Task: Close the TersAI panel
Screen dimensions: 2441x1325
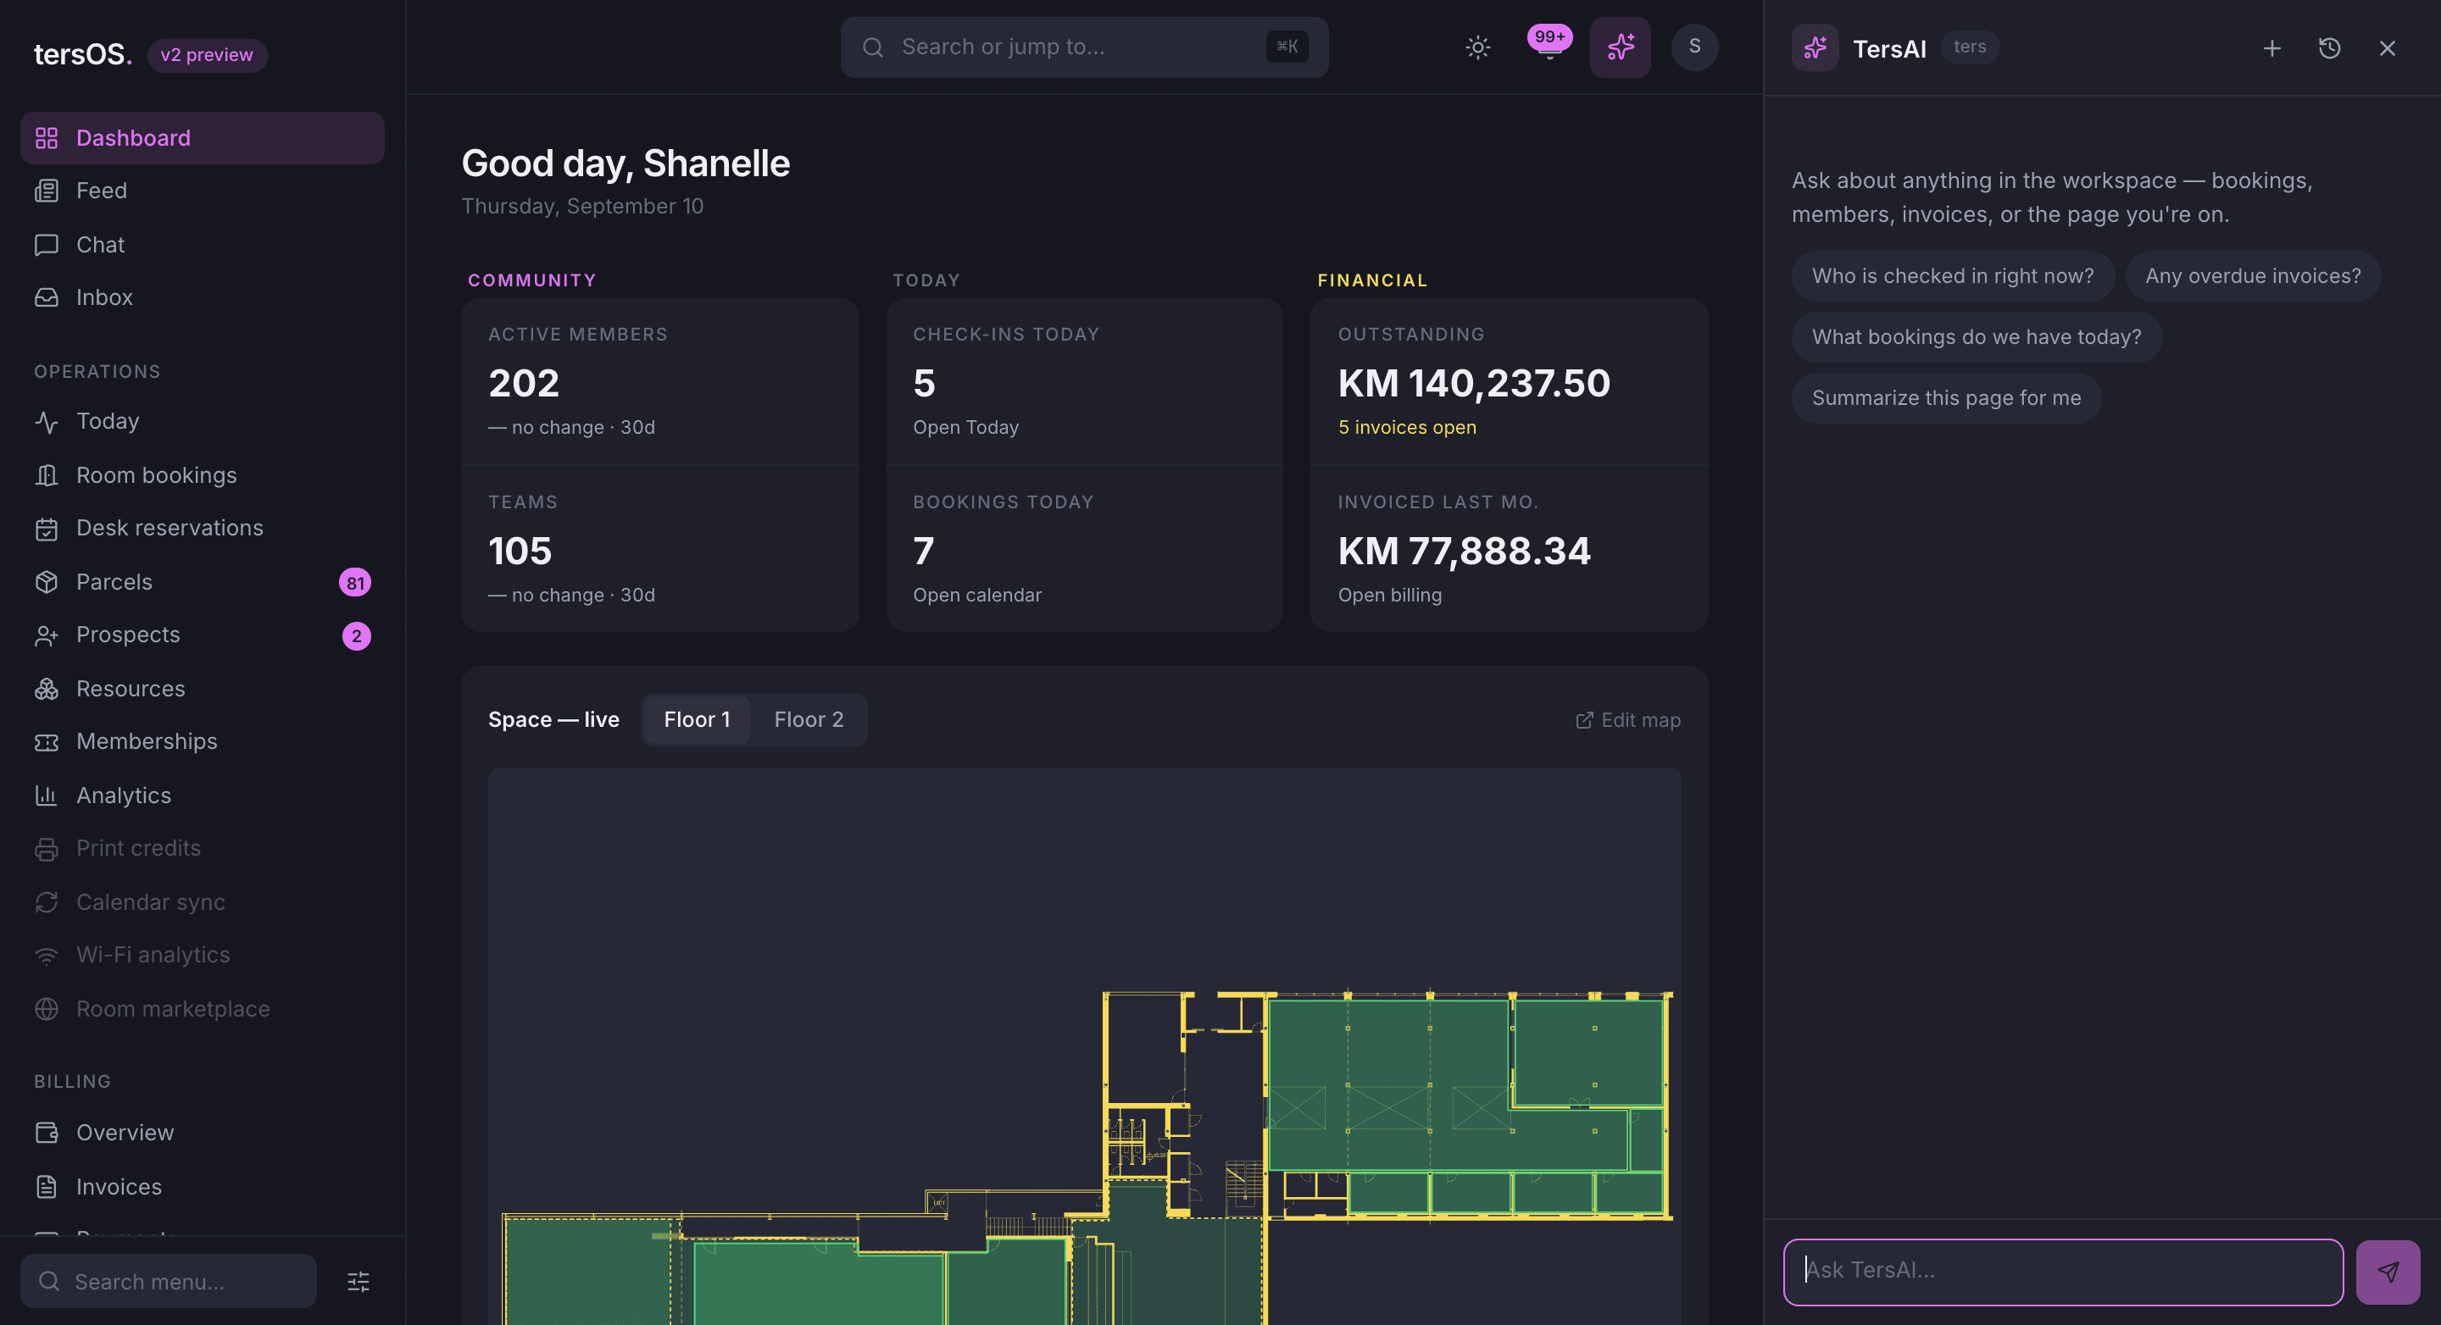Action: point(2387,48)
